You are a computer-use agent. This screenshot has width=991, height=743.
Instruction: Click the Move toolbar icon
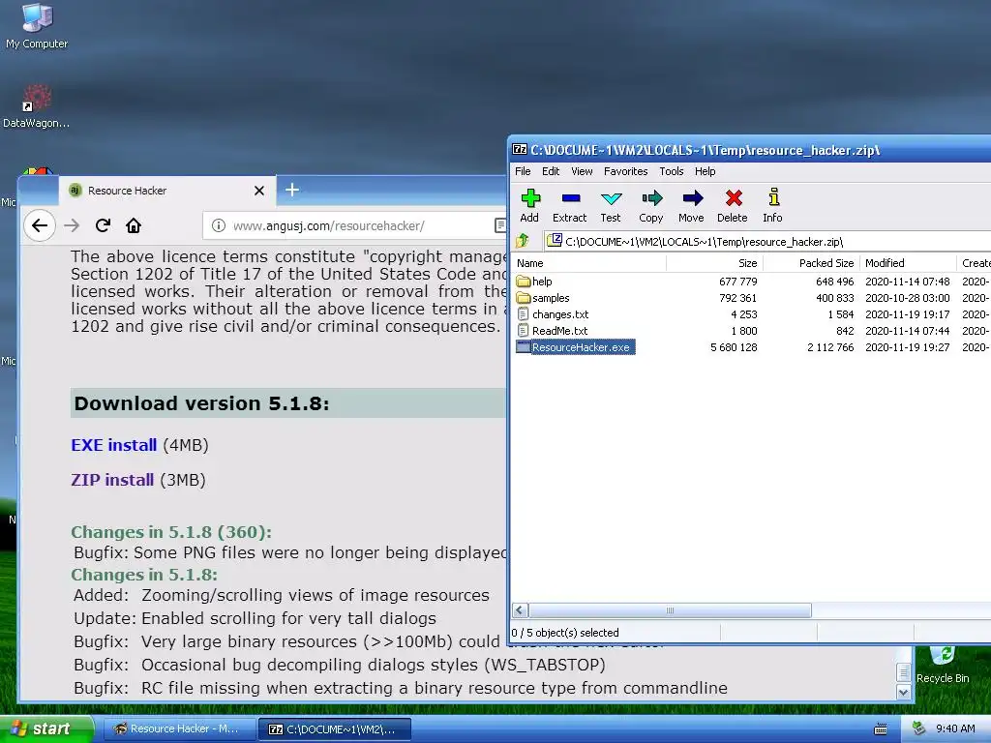(691, 206)
